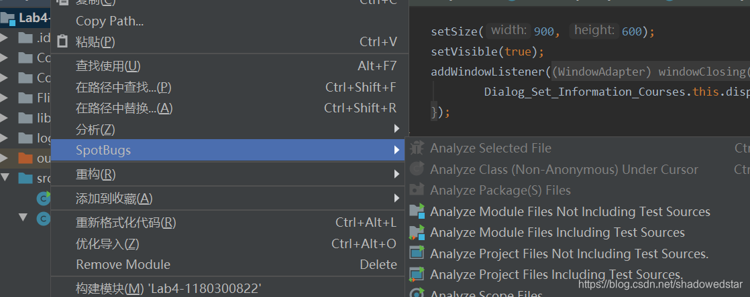Click the .id folder icon
Viewport: 750px width, 297px height.
(25, 37)
